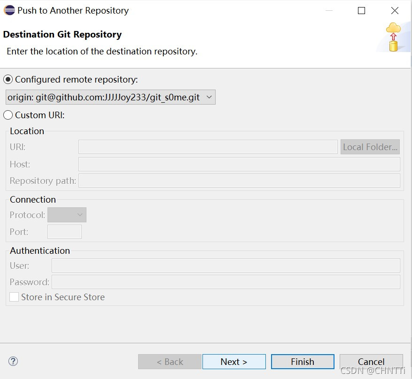Click the User input field

point(225,265)
